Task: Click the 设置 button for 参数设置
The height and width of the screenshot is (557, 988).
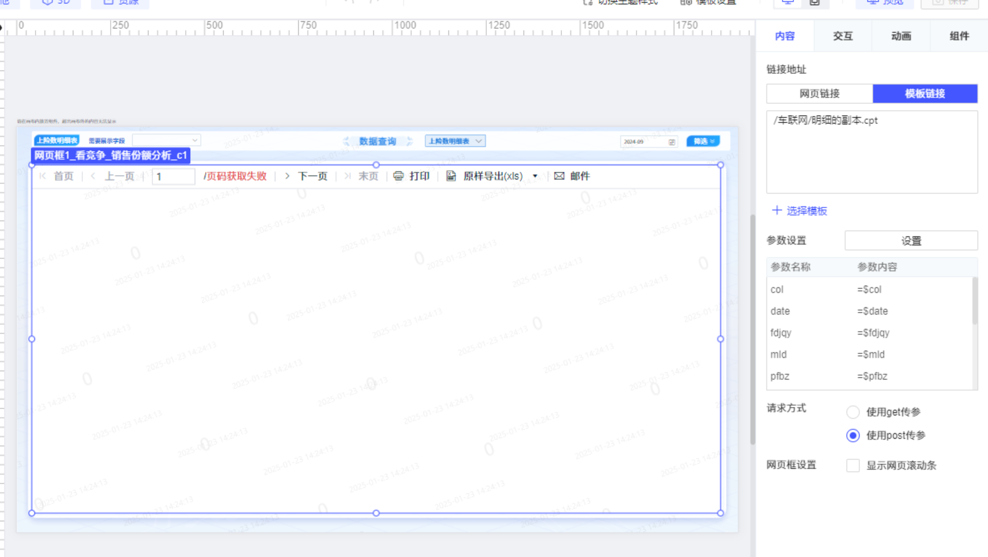Action: point(911,241)
